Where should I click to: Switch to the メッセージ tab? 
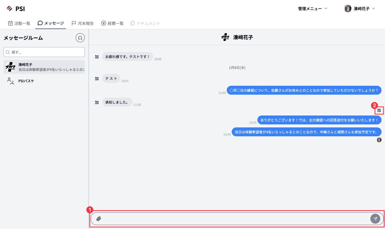tap(51, 23)
